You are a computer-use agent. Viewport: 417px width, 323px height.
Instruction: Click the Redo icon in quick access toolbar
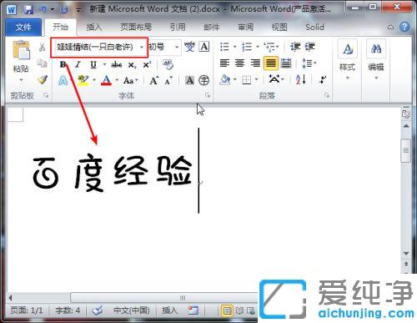coord(64,10)
